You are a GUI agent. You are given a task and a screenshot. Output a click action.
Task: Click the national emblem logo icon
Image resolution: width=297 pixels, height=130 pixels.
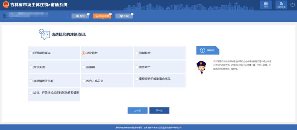6,5
